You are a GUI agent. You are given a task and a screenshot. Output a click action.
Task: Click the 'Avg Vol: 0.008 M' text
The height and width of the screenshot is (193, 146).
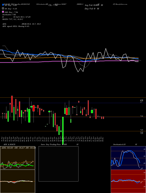[94, 5]
